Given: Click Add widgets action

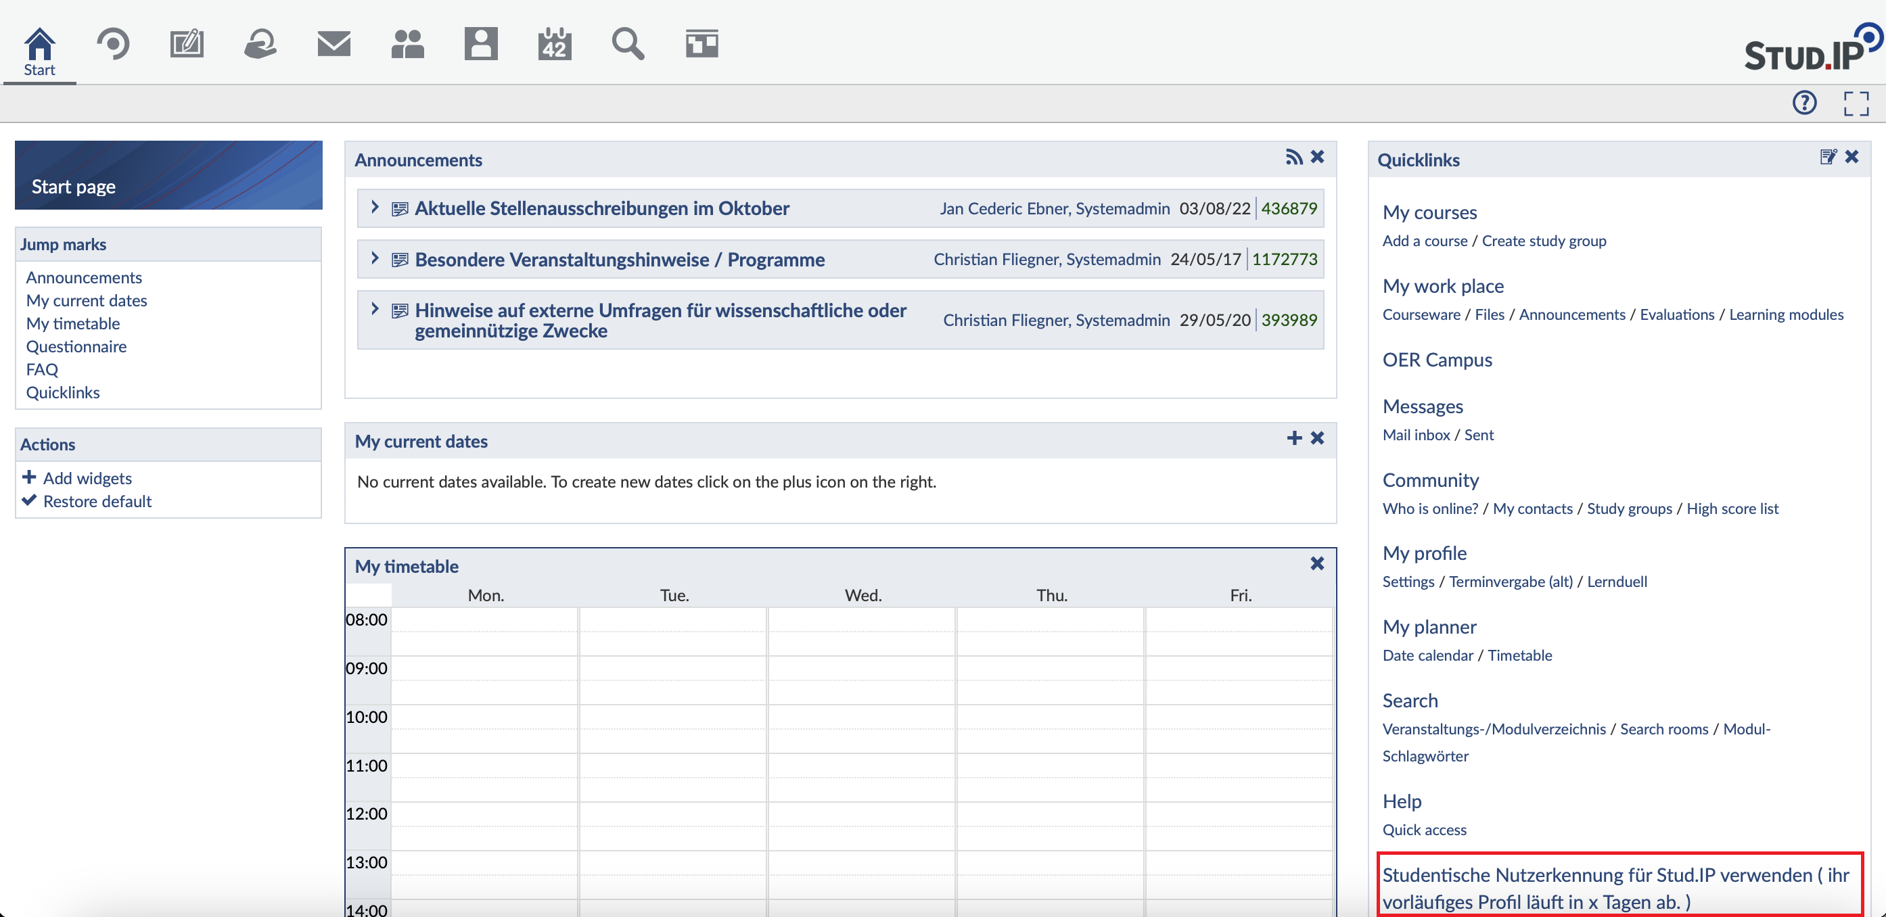Looking at the screenshot, I should point(87,478).
